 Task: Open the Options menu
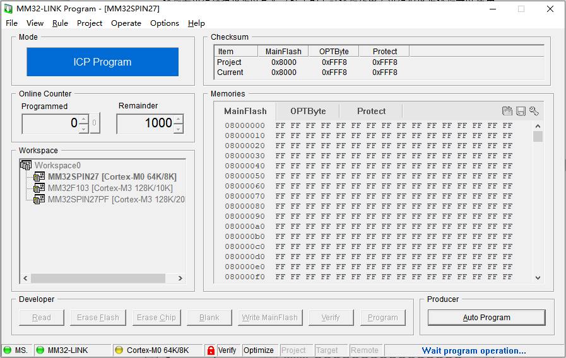point(165,23)
